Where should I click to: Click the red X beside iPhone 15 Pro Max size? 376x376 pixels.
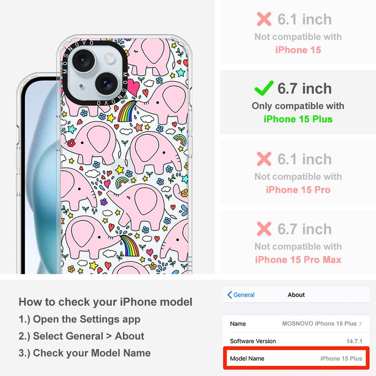[x=264, y=229]
